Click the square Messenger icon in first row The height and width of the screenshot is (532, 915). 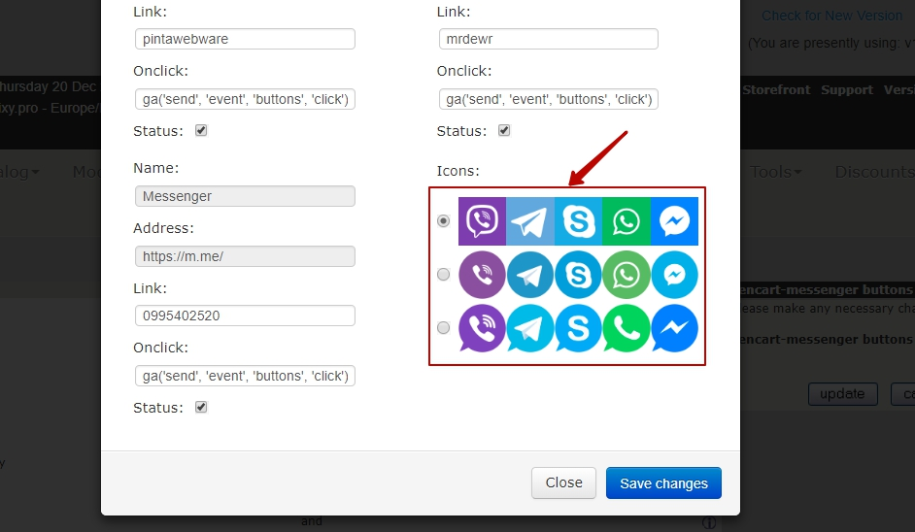(x=674, y=221)
